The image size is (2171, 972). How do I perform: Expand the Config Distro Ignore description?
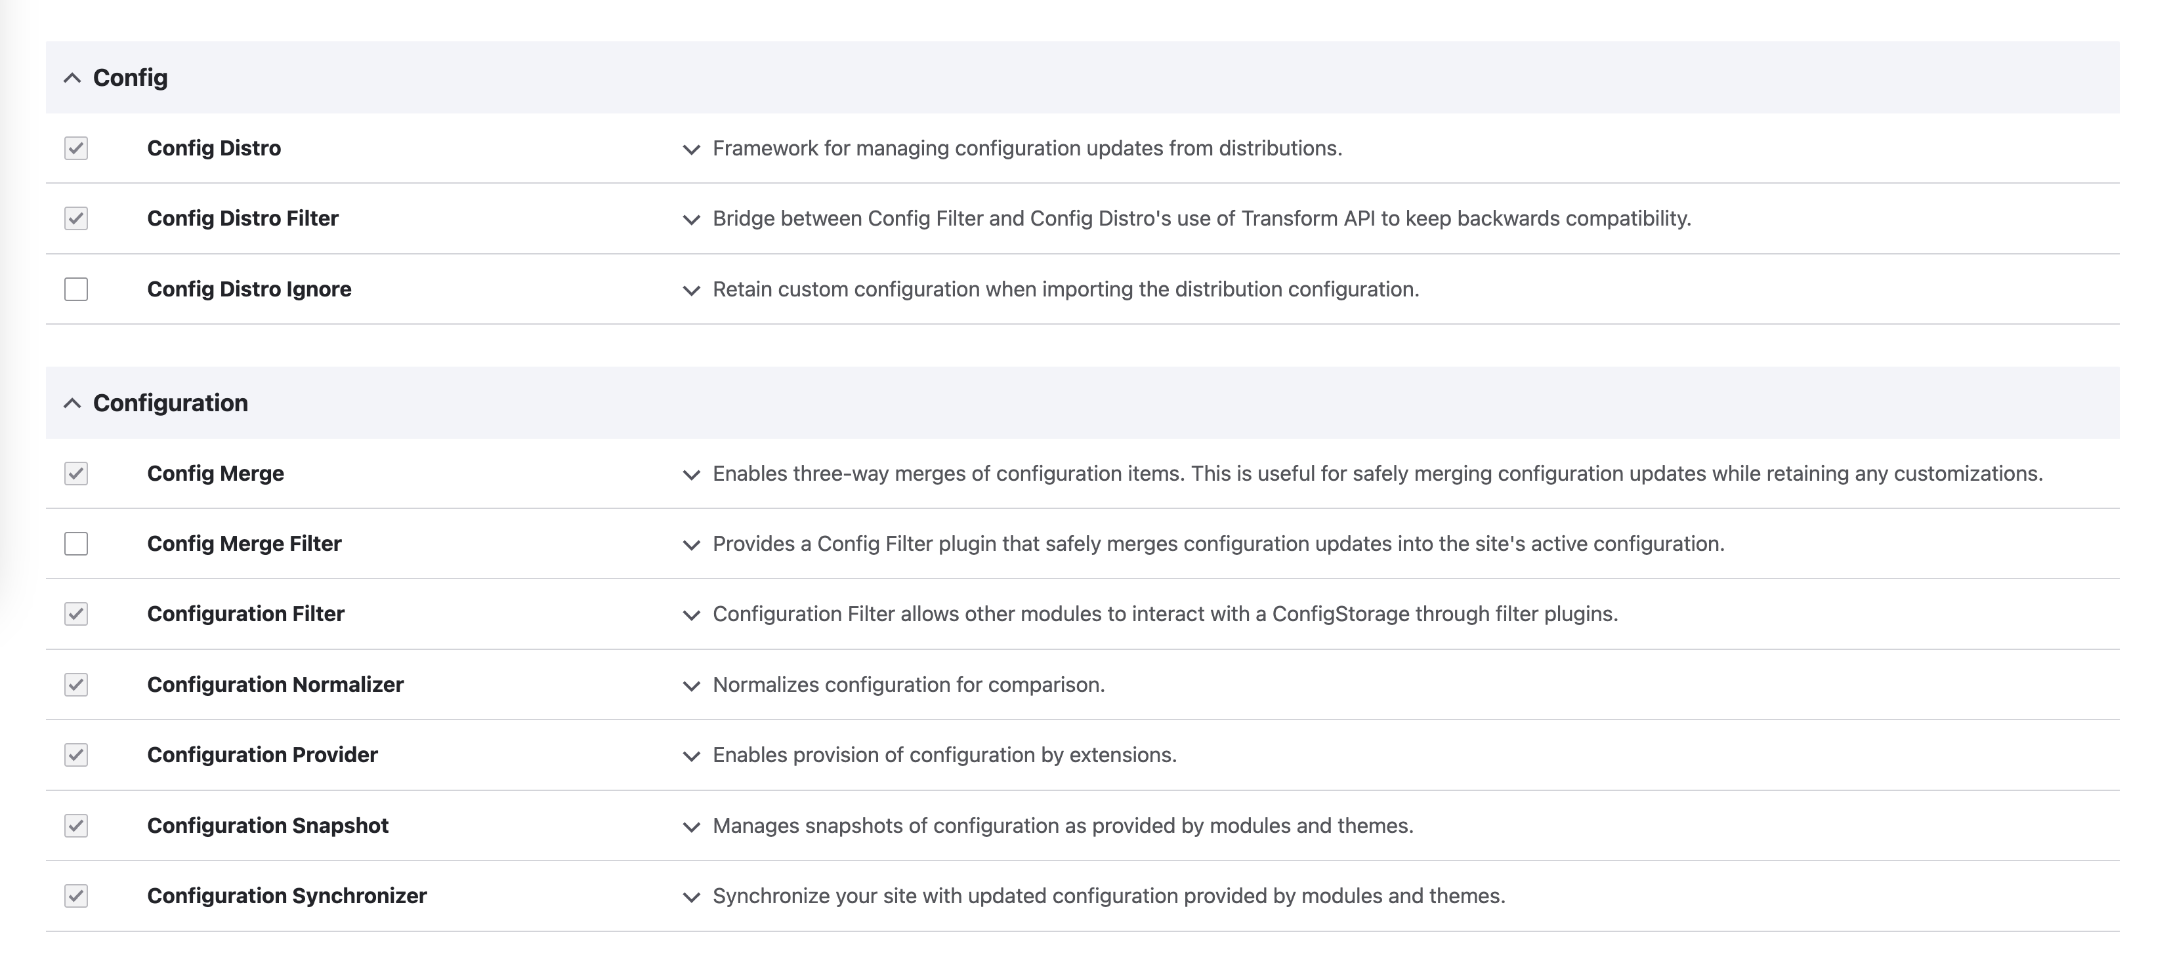click(x=691, y=290)
